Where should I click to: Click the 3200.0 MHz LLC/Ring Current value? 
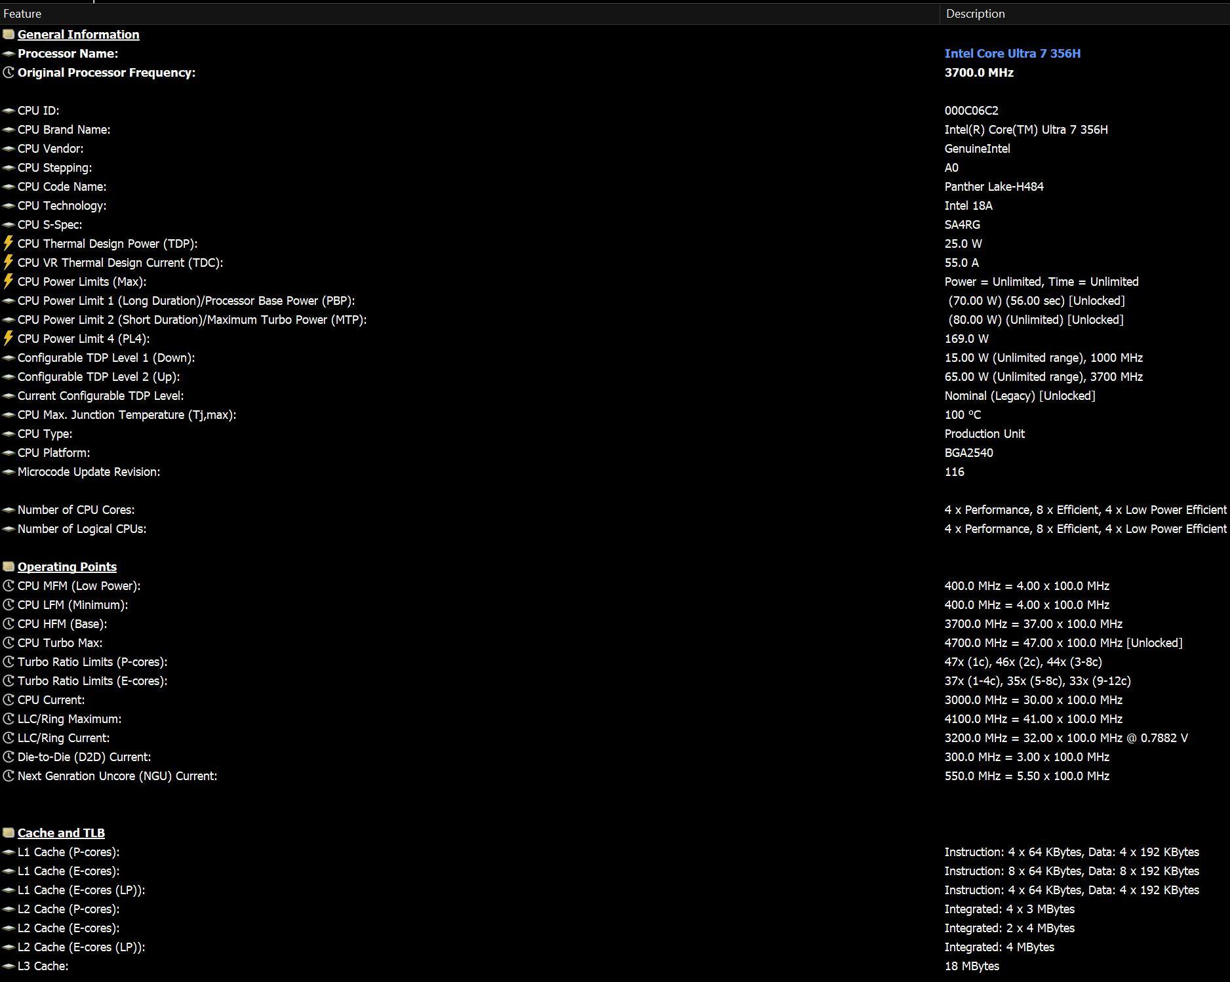1066,737
